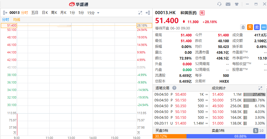Set a price alert with bell icon

(x=243, y=27)
